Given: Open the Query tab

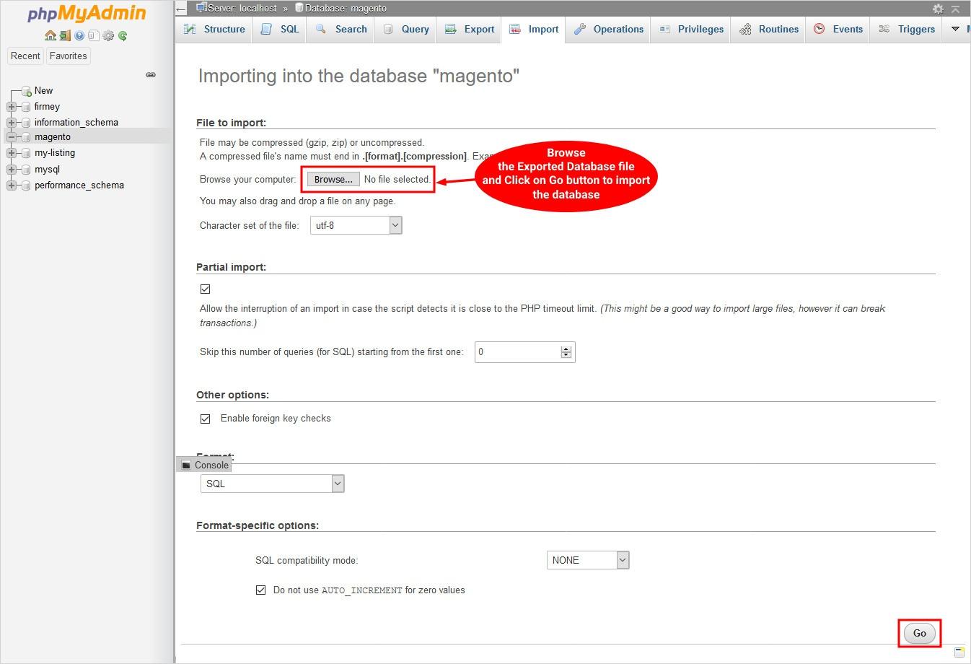Looking at the screenshot, I should [405, 30].
